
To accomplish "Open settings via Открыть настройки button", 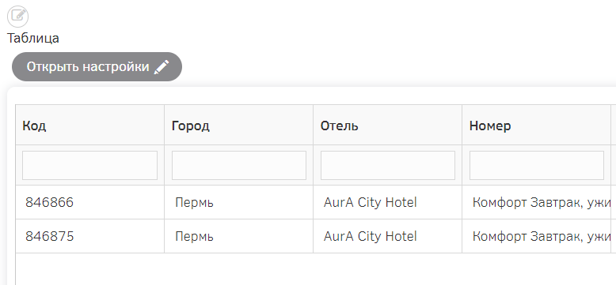I will pyautogui.click(x=97, y=67).
